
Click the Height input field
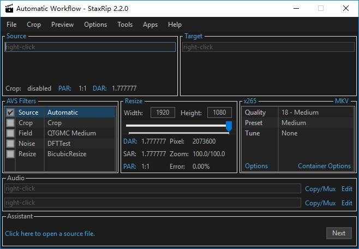[219, 112]
